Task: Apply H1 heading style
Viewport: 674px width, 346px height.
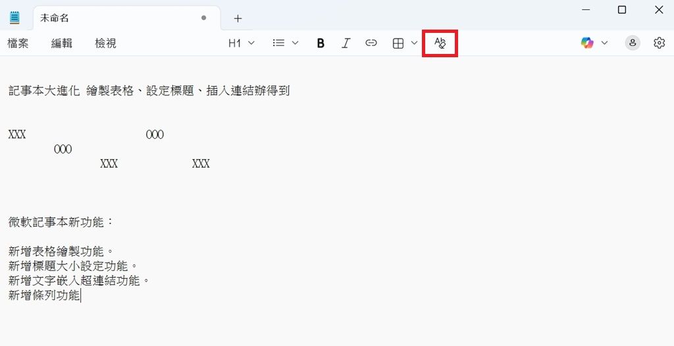Action: pos(234,43)
